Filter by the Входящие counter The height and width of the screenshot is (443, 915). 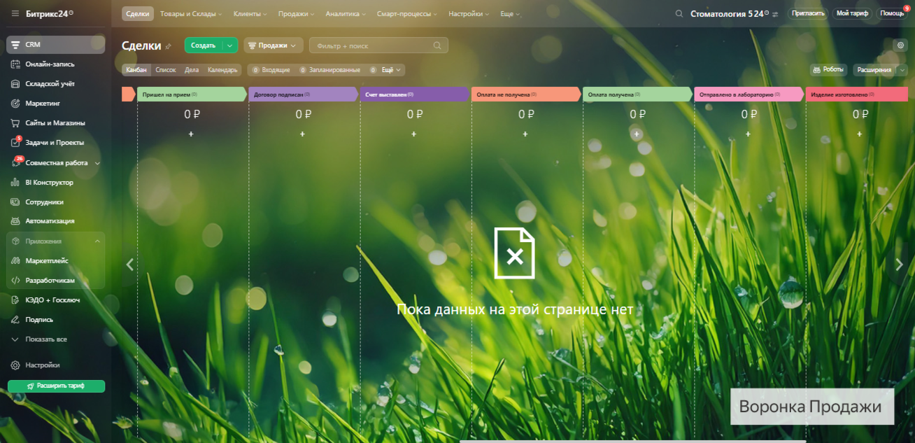pos(271,70)
